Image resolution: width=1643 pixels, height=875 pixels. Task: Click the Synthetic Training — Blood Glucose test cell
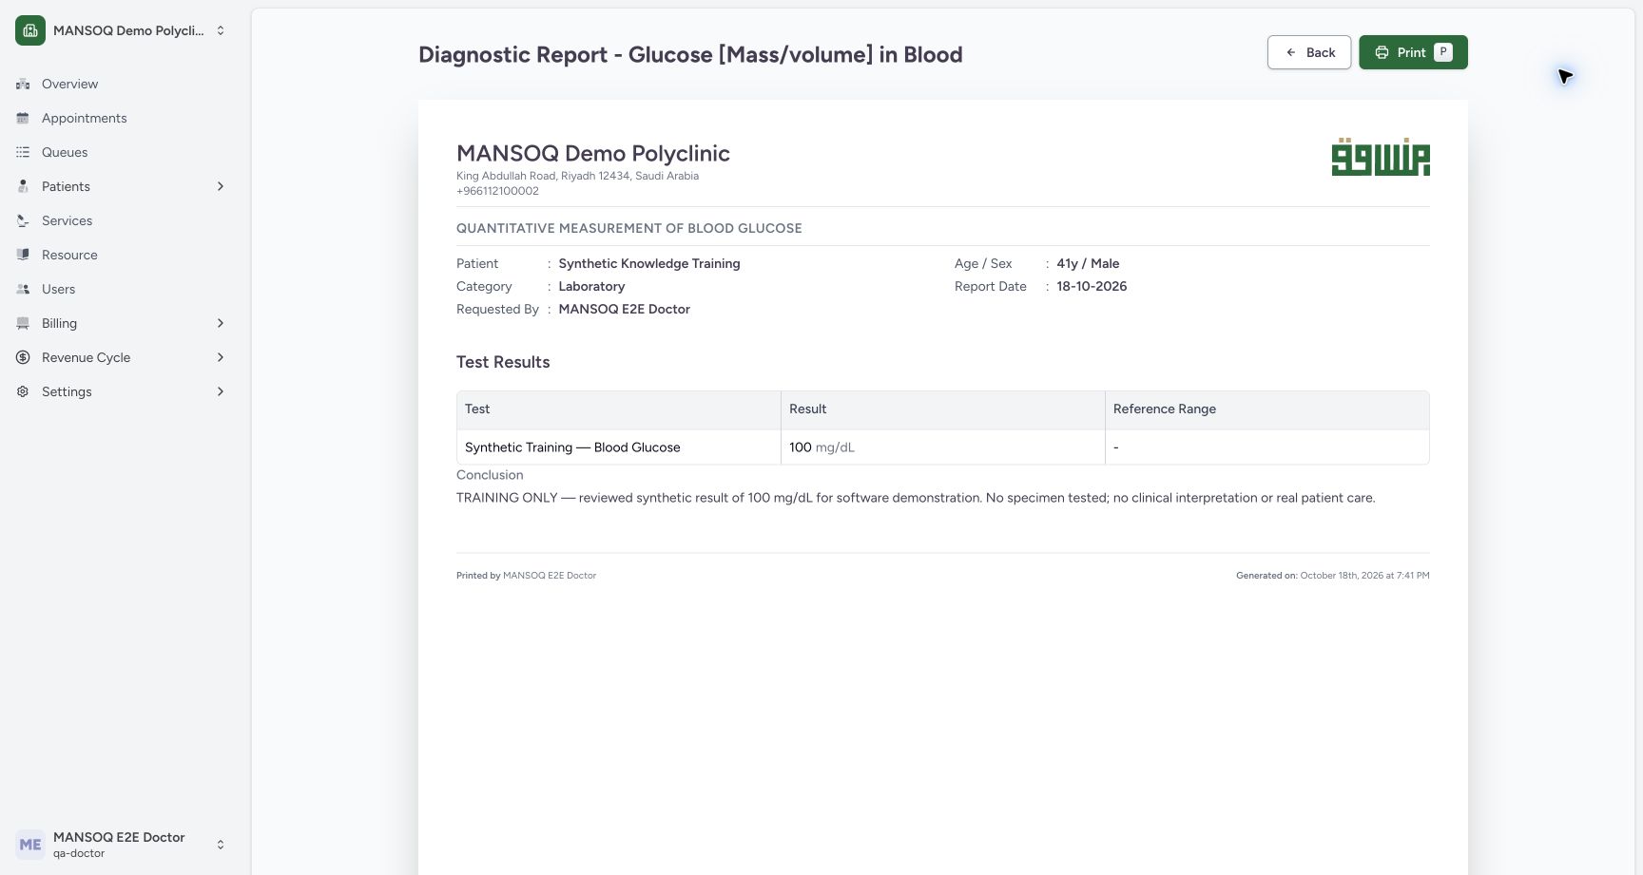[x=619, y=447]
